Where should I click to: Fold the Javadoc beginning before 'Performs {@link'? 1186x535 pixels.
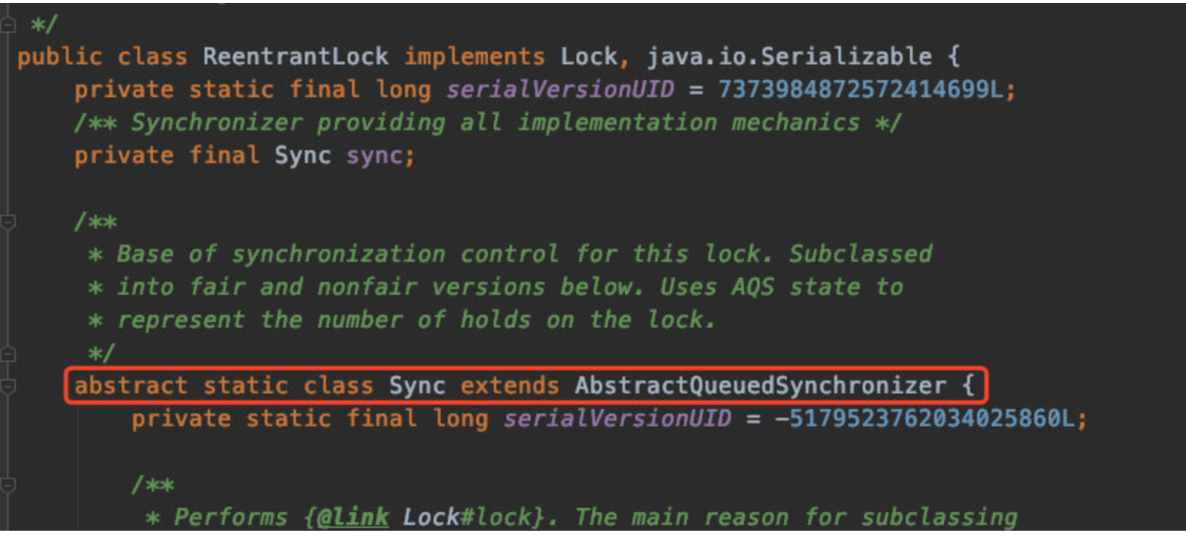pyautogui.click(x=8, y=486)
